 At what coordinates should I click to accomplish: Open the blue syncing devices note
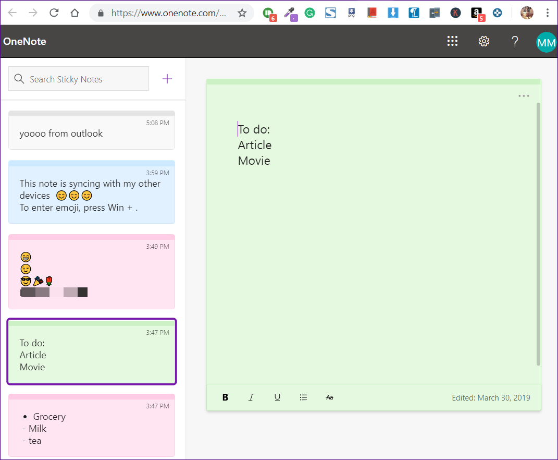[92, 192]
